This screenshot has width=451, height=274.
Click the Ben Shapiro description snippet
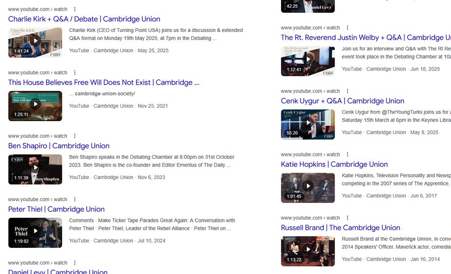pos(152,161)
